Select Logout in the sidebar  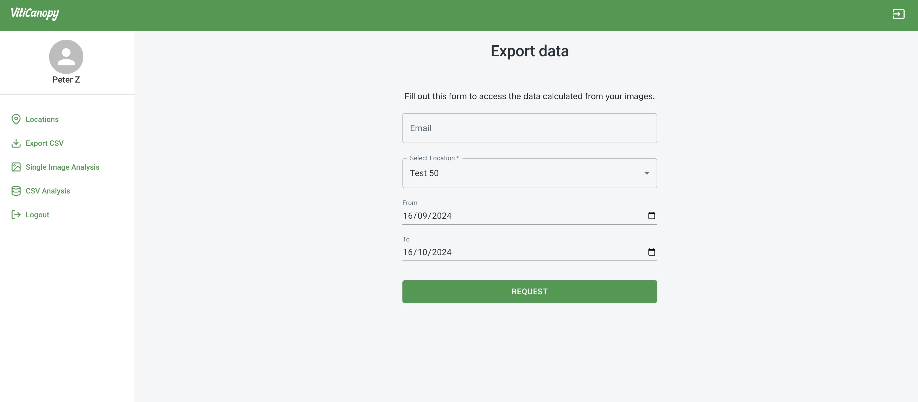coord(38,215)
